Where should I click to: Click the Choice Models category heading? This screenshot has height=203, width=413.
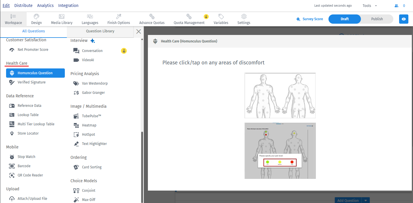coord(84,181)
